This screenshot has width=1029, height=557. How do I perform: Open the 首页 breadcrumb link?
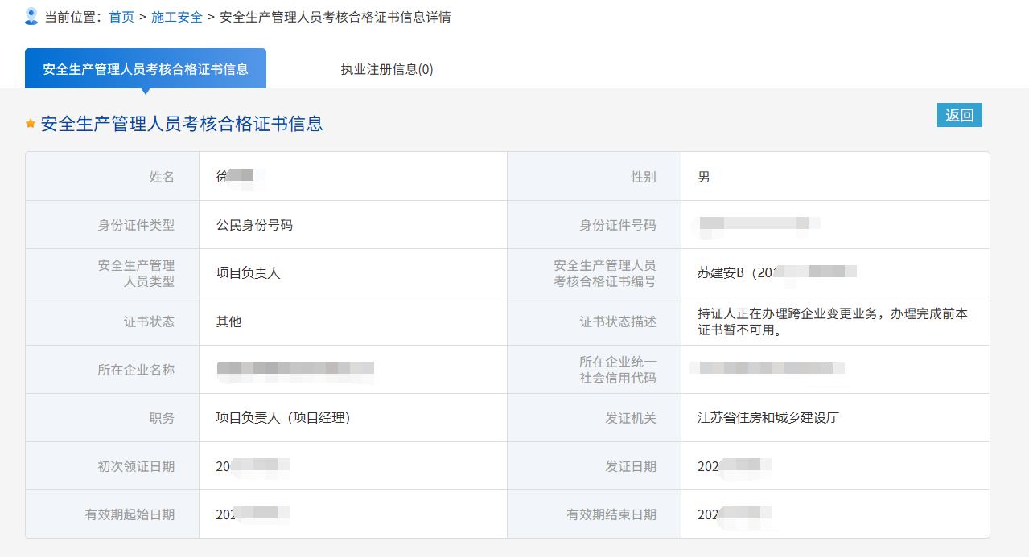121,17
